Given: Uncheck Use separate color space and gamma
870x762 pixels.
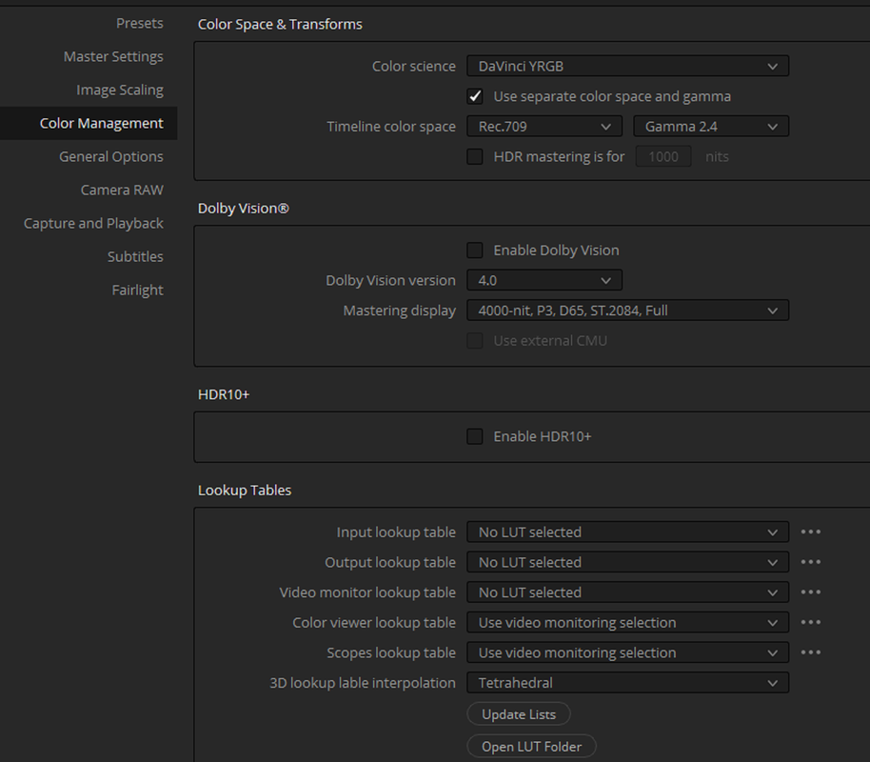Looking at the screenshot, I should click(475, 96).
